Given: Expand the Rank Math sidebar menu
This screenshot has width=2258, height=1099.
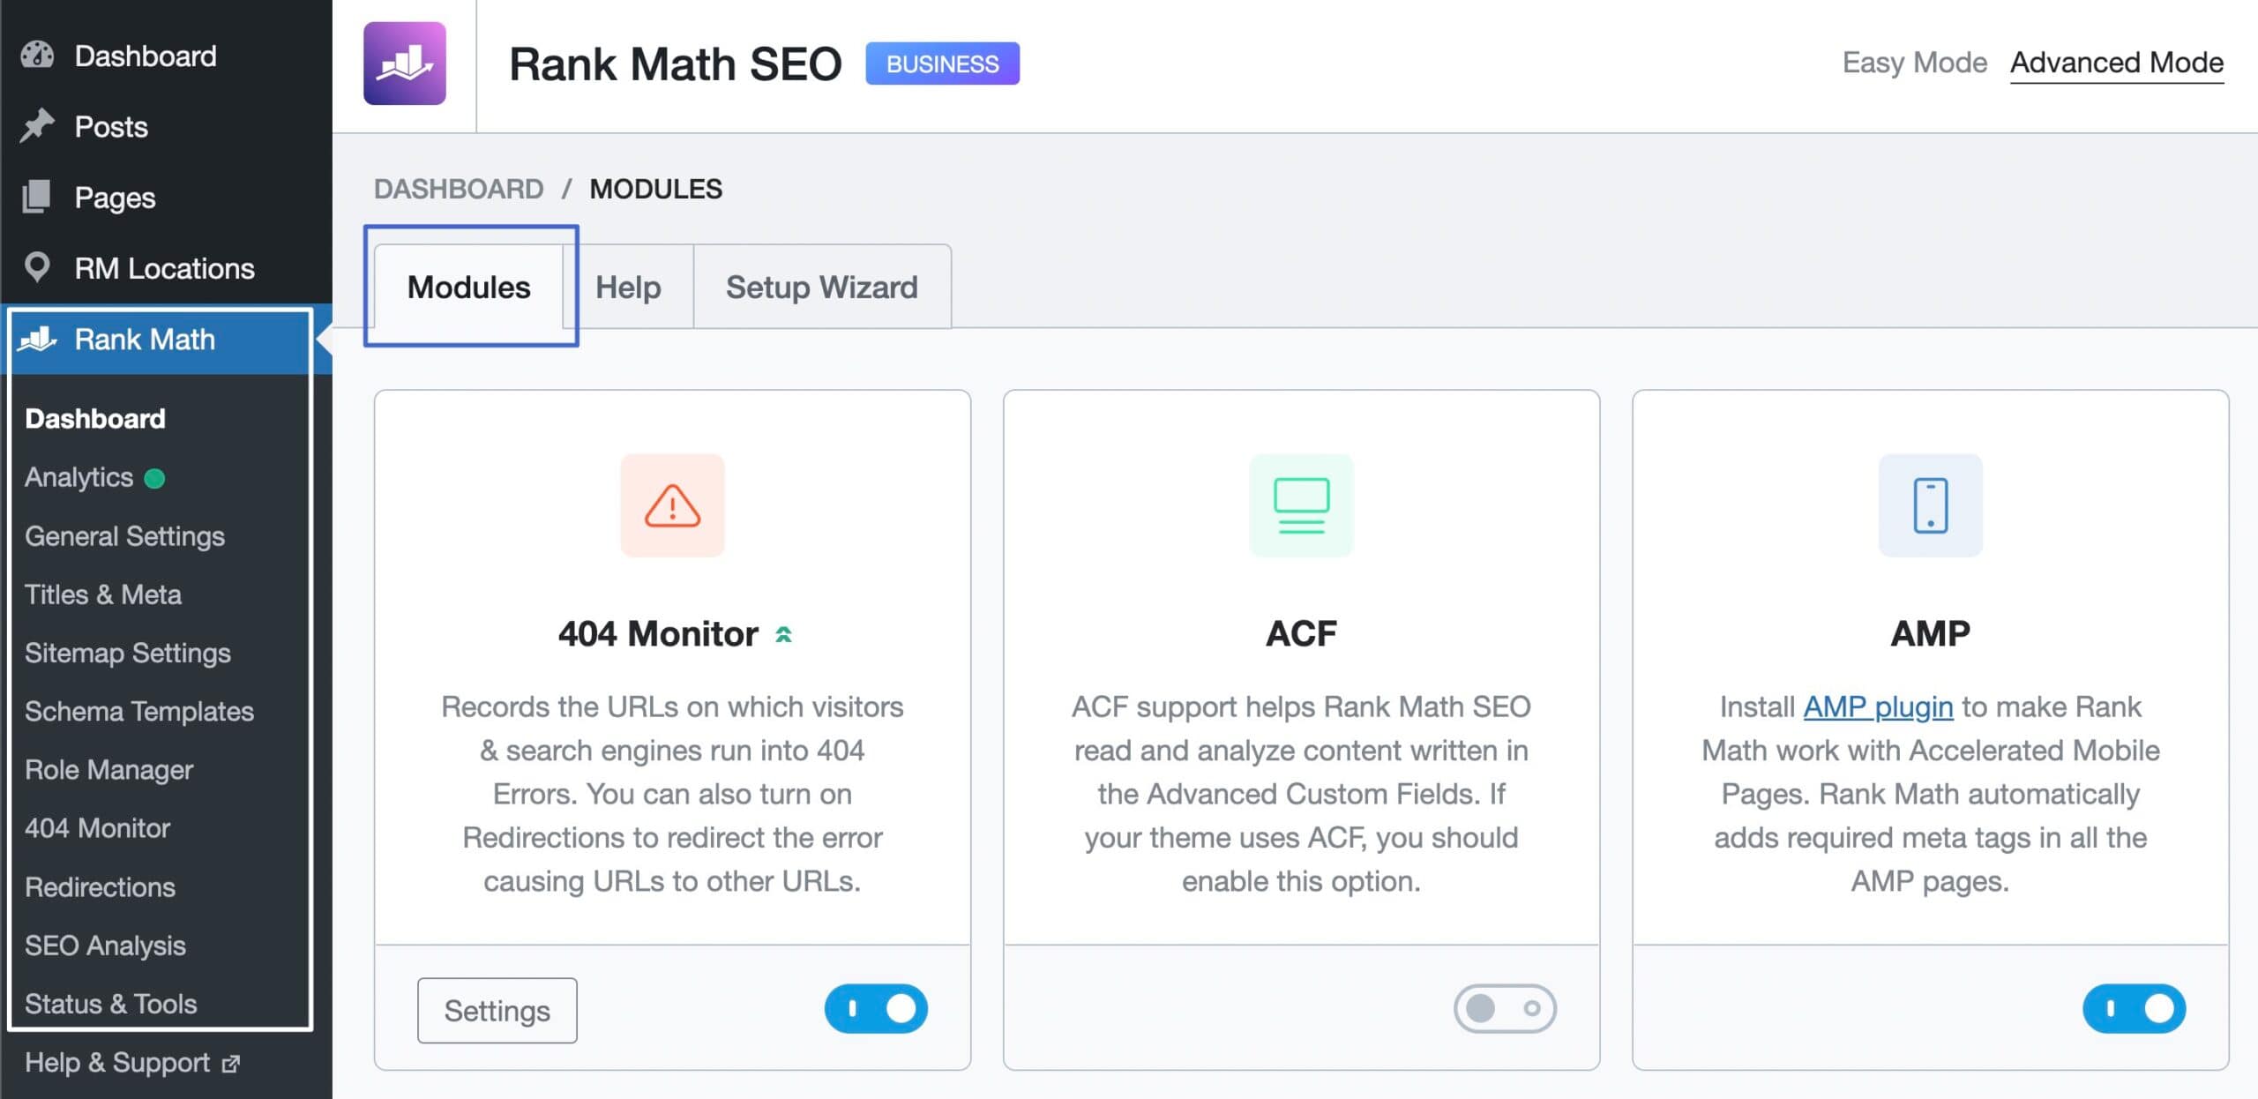Looking at the screenshot, I should coord(144,340).
